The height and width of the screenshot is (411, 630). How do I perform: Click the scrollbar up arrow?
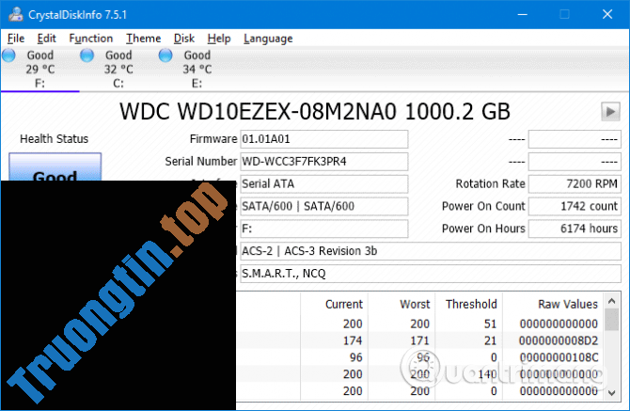pos(611,301)
